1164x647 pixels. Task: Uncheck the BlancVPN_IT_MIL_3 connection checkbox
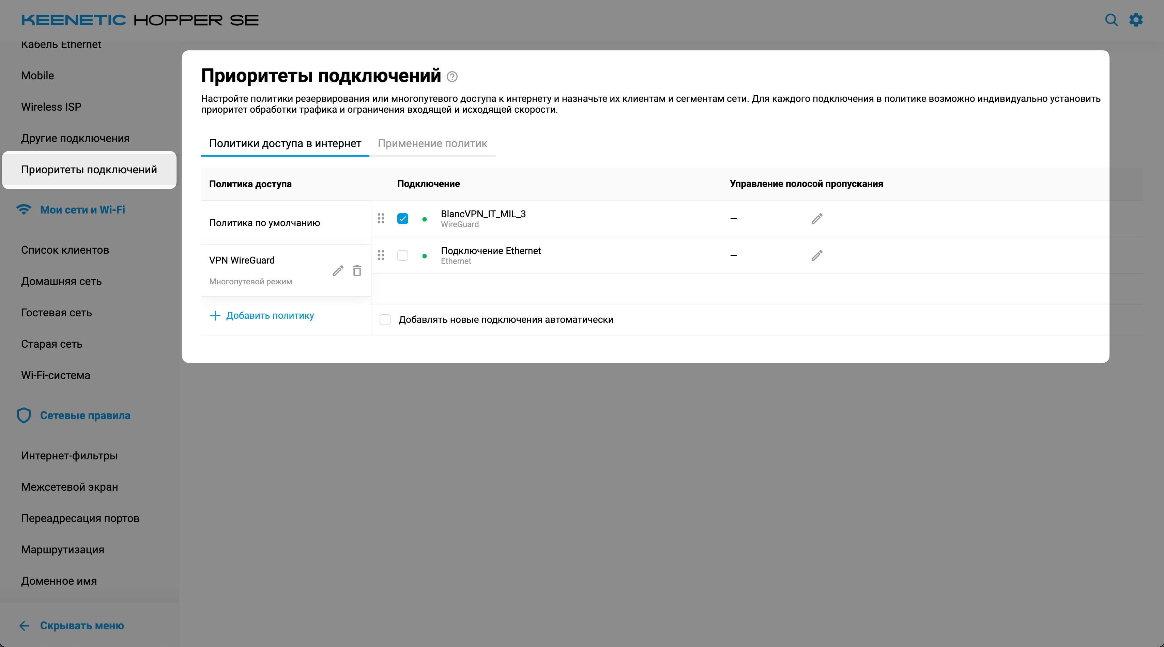click(x=403, y=219)
